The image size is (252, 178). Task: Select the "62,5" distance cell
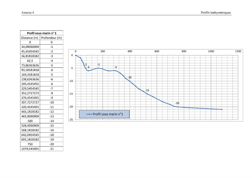[x=30, y=61]
